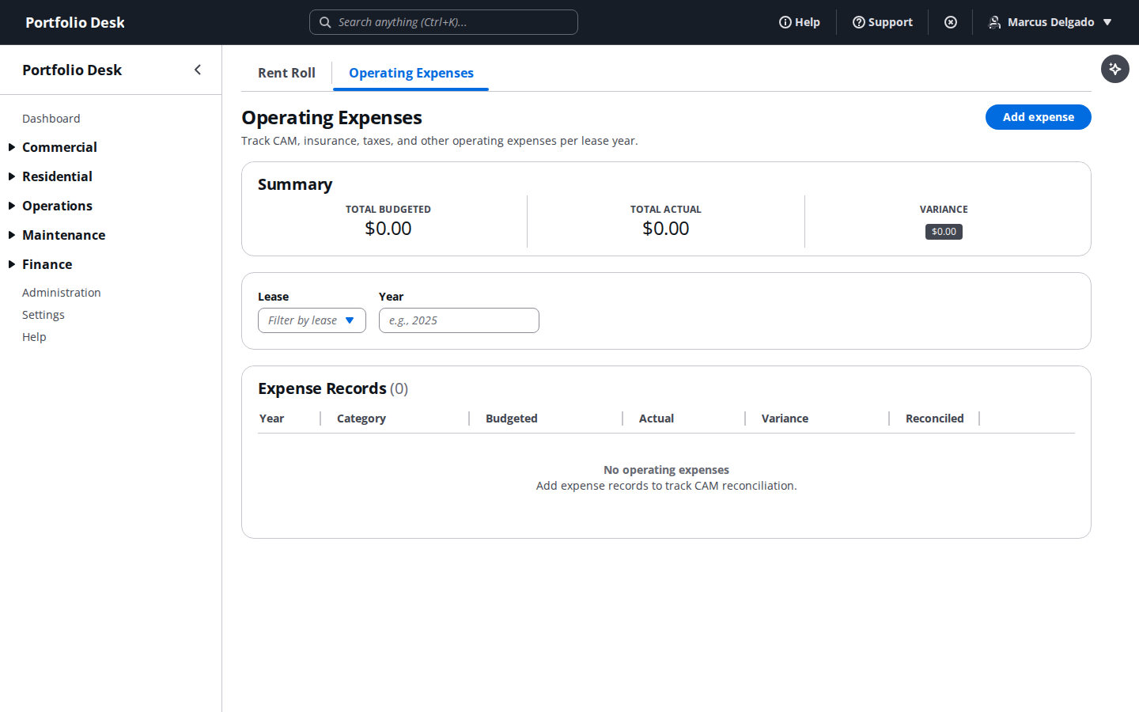The height and width of the screenshot is (712, 1139).
Task: Sort by the Category column header
Action: click(x=361, y=418)
